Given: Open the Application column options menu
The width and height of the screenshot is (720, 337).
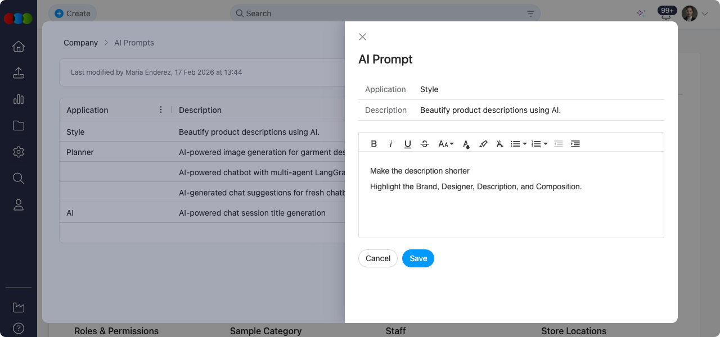Looking at the screenshot, I should [x=161, y=110].
